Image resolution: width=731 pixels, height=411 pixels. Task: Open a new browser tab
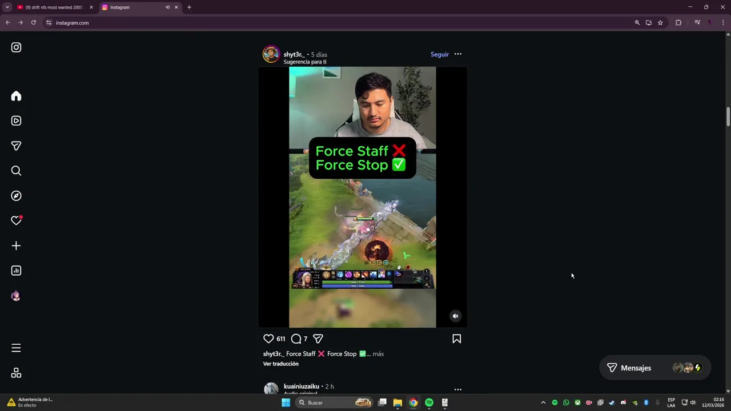(x=189, y=7)
